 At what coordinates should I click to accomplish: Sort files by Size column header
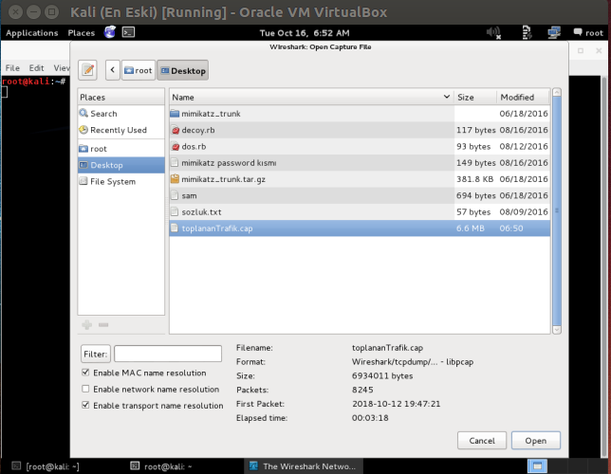475,97
